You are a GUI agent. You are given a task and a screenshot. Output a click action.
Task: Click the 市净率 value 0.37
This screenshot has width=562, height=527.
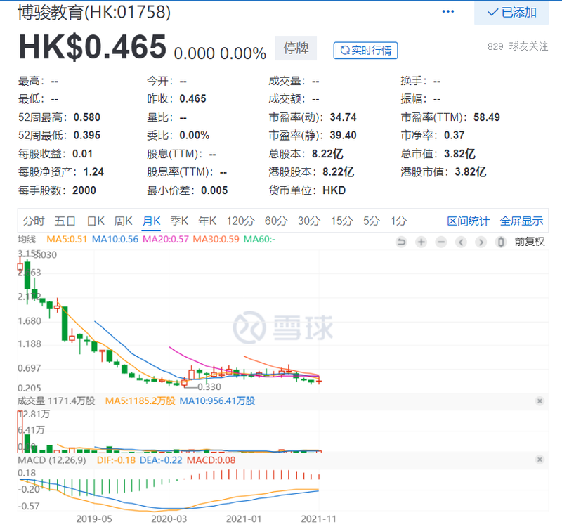454,135
